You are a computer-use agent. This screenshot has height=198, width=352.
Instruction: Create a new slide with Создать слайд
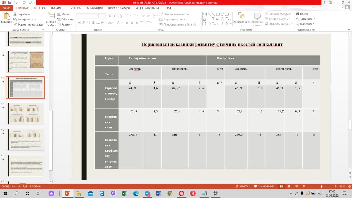click(51, 20)
